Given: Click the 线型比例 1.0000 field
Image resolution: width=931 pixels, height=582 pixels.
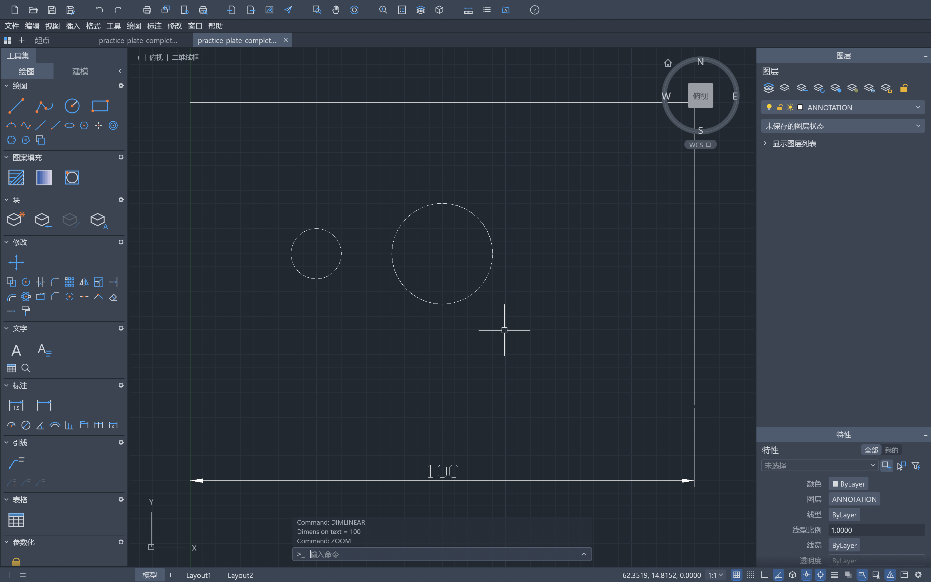Looking at the screenshot, I should [x=876, y=530].
